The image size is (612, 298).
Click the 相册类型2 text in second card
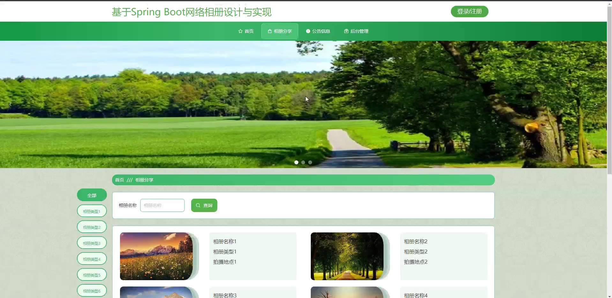tap(416, 252)
